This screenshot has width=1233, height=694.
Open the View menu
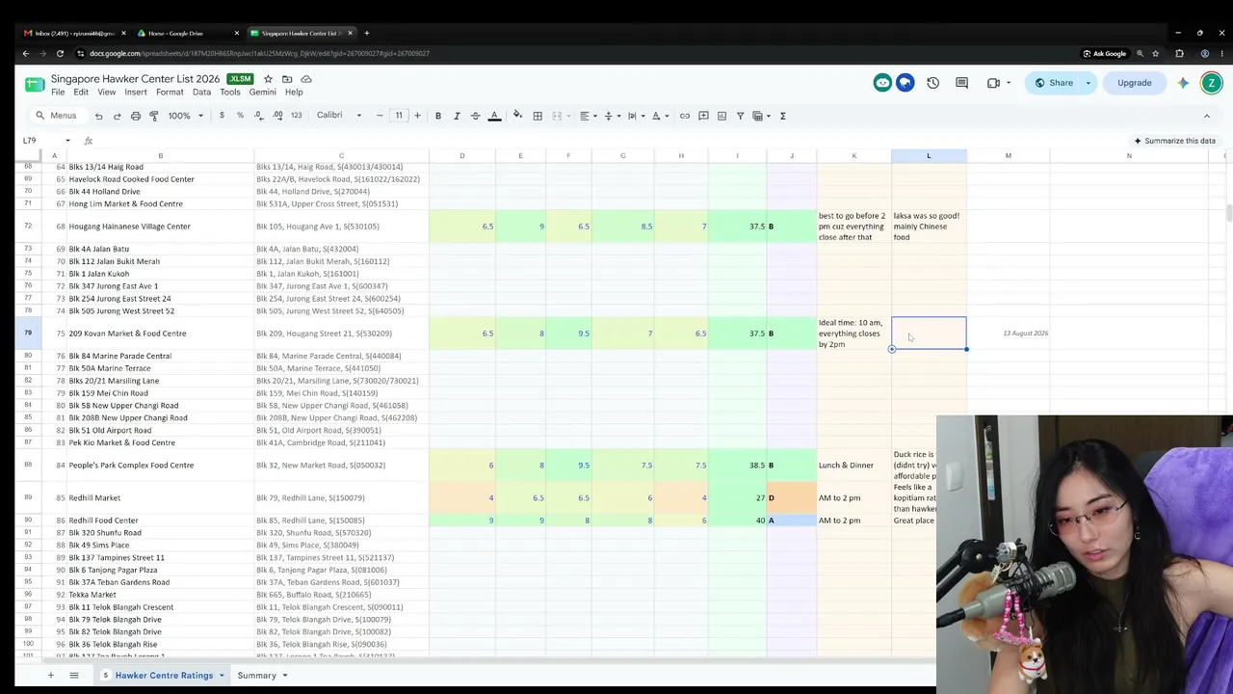coord(106,93)
